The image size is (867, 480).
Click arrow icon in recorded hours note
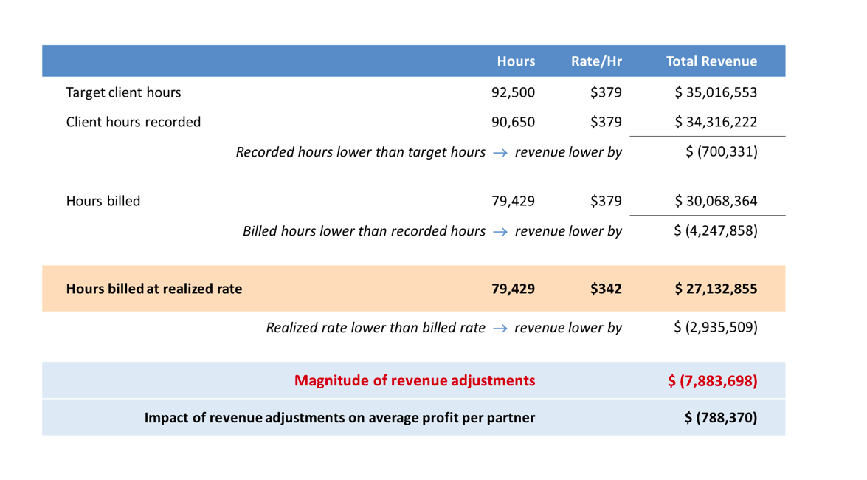click(x=500, y=152)
